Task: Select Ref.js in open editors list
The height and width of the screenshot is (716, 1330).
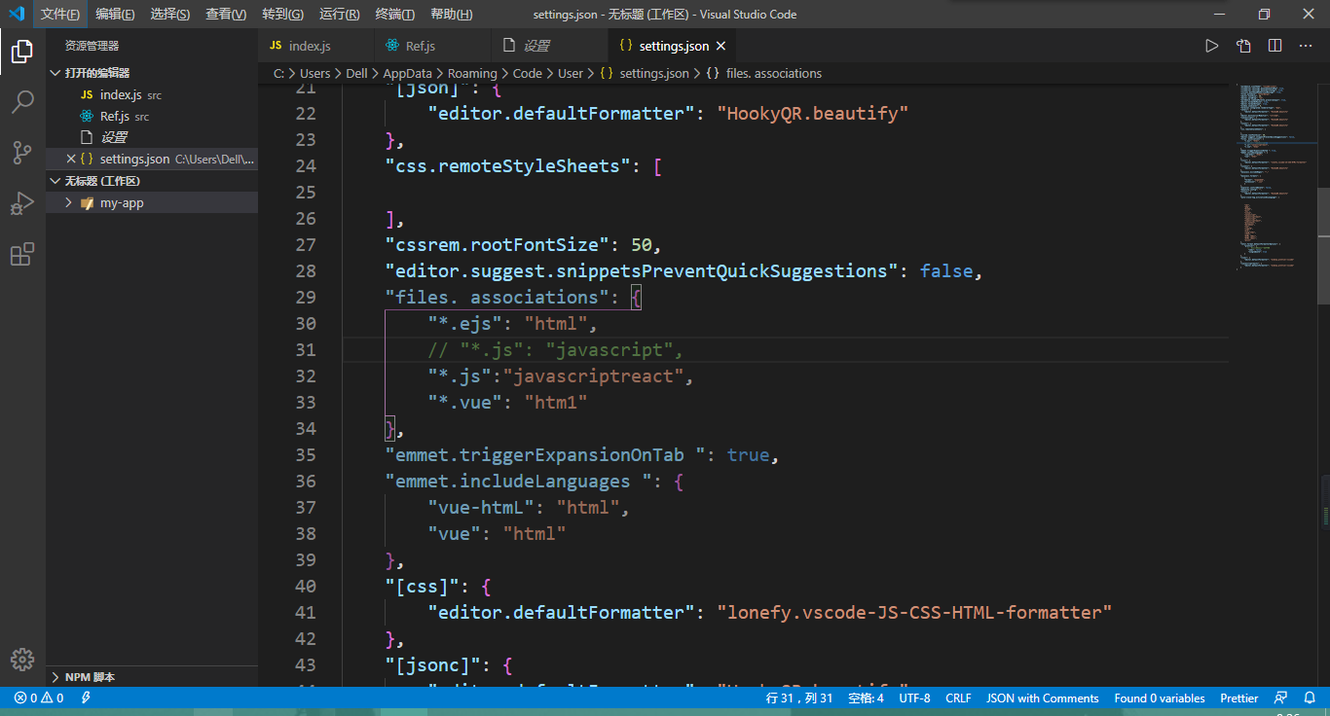Action: click(x=152, y=117)
